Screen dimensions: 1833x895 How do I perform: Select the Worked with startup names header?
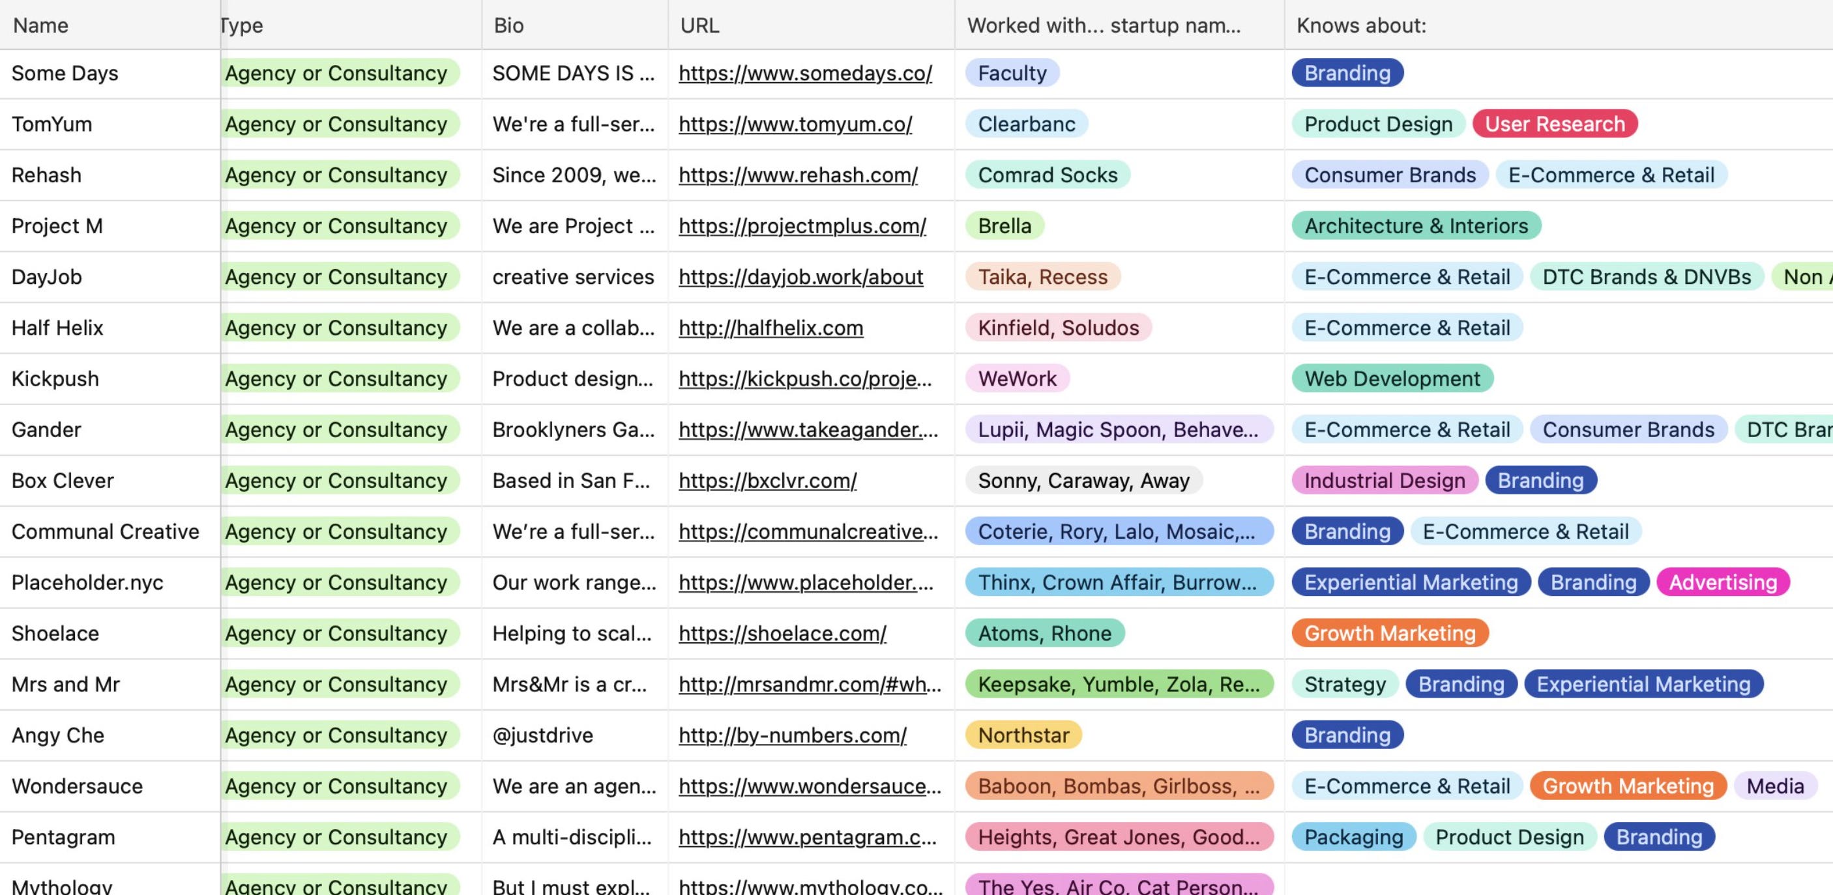tap(1119, 25)
